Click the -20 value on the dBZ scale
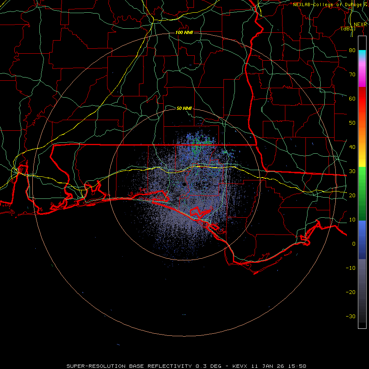The height and width of the screenshot is (369, 369). pyautogui.click(x=351, y=292)
